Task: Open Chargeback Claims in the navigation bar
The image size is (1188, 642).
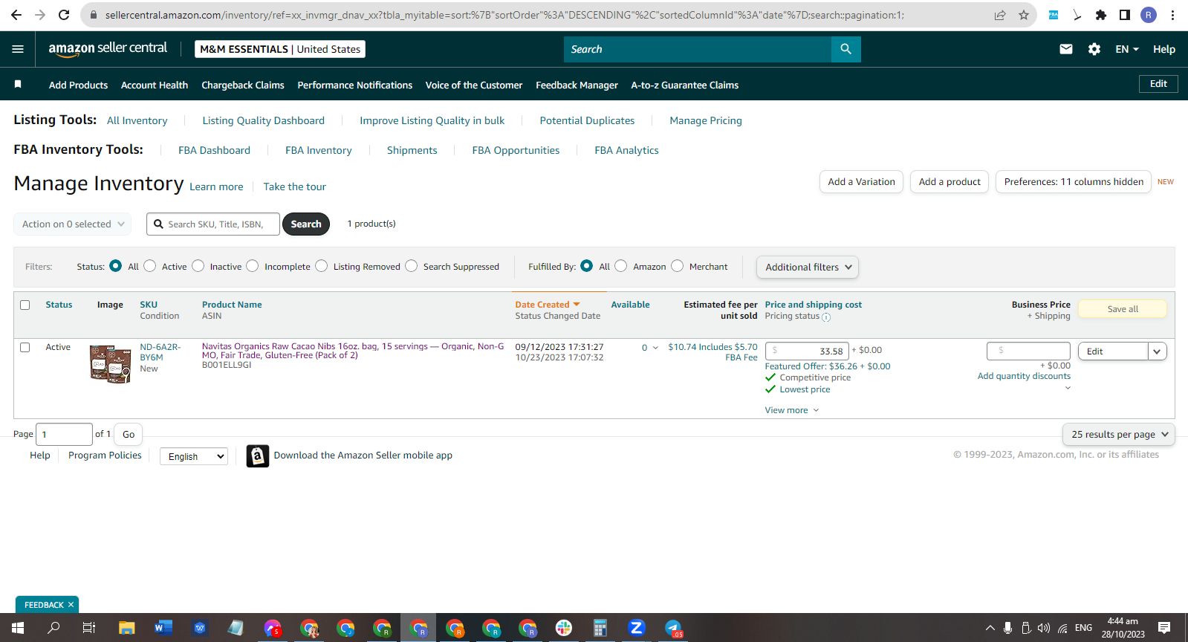Action: click(243, 85)
